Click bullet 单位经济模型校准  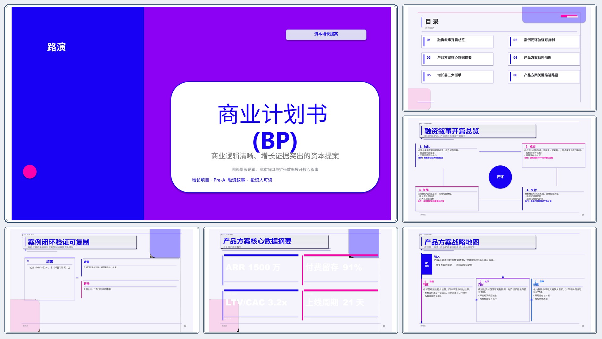[x=488, y=296]
